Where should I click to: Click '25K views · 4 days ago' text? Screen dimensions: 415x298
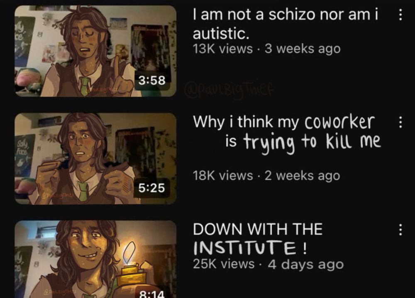(x=268, y=264)
